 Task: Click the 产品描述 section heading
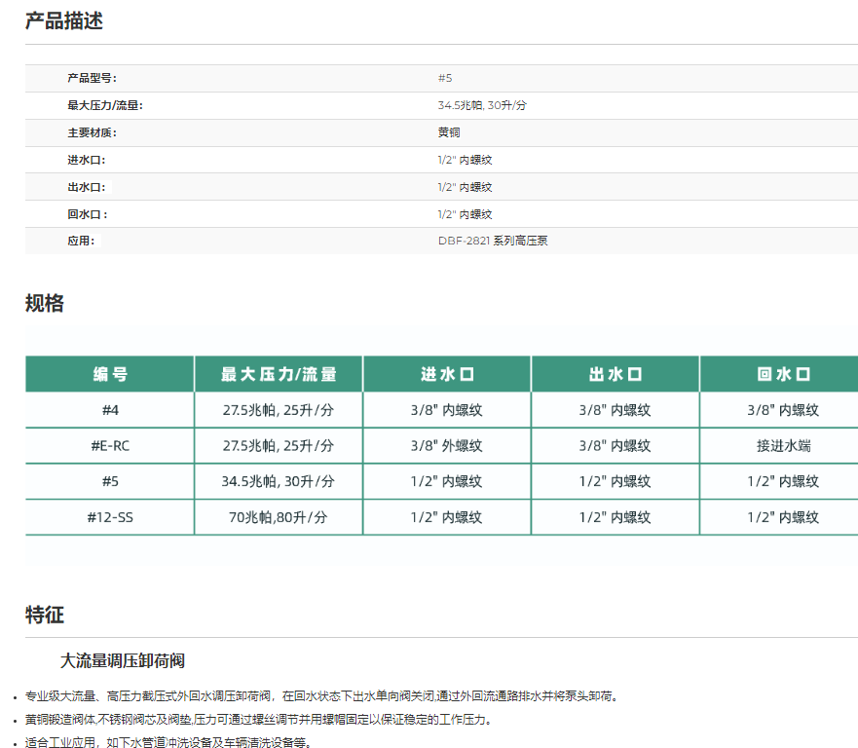[64, 20]
